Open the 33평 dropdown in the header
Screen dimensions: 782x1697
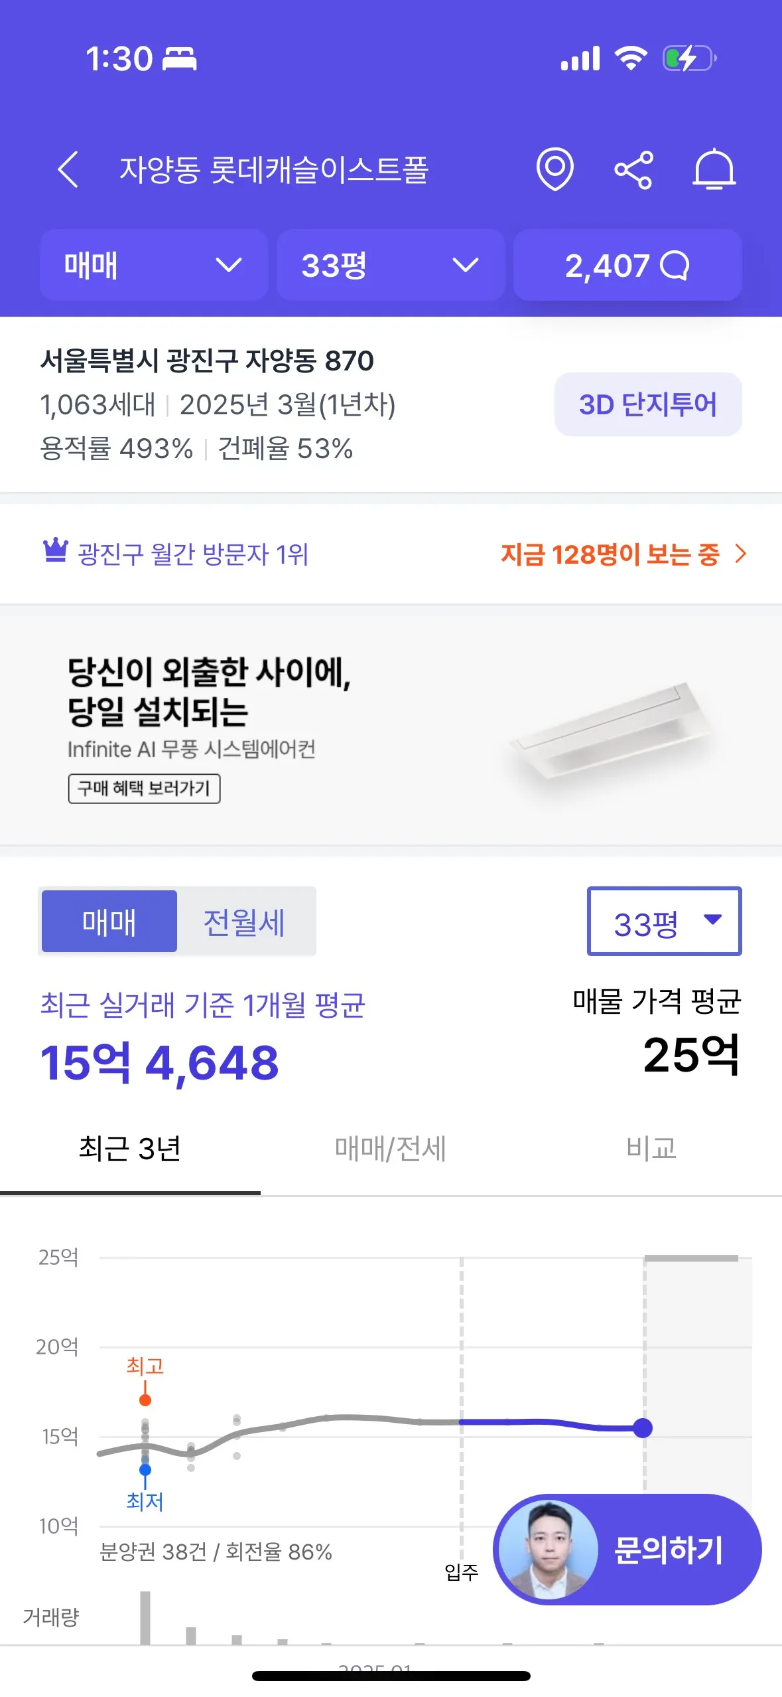tap(390, 266)
